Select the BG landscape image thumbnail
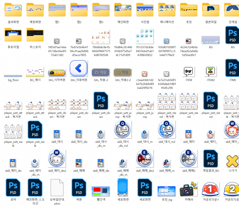239x206 pixels. [211, 40]
